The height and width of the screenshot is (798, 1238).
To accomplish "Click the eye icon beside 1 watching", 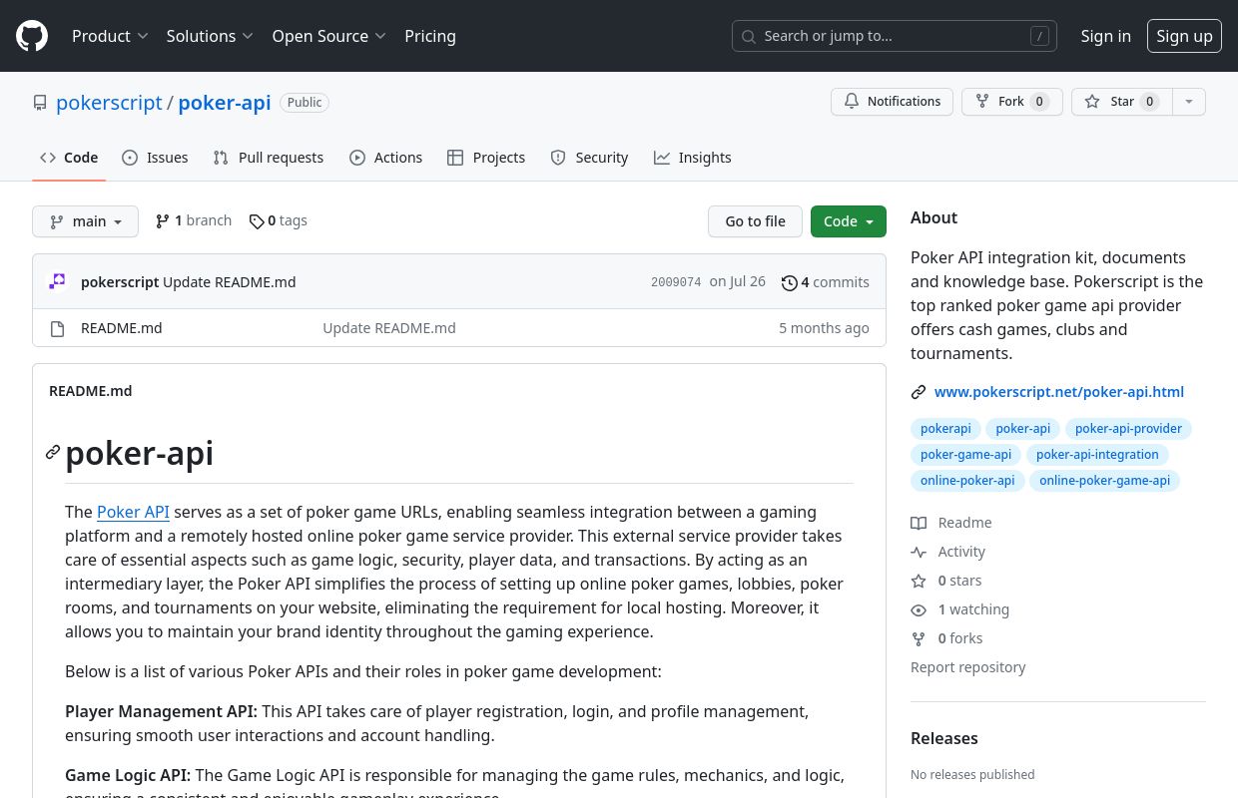I will coord(919,609).
